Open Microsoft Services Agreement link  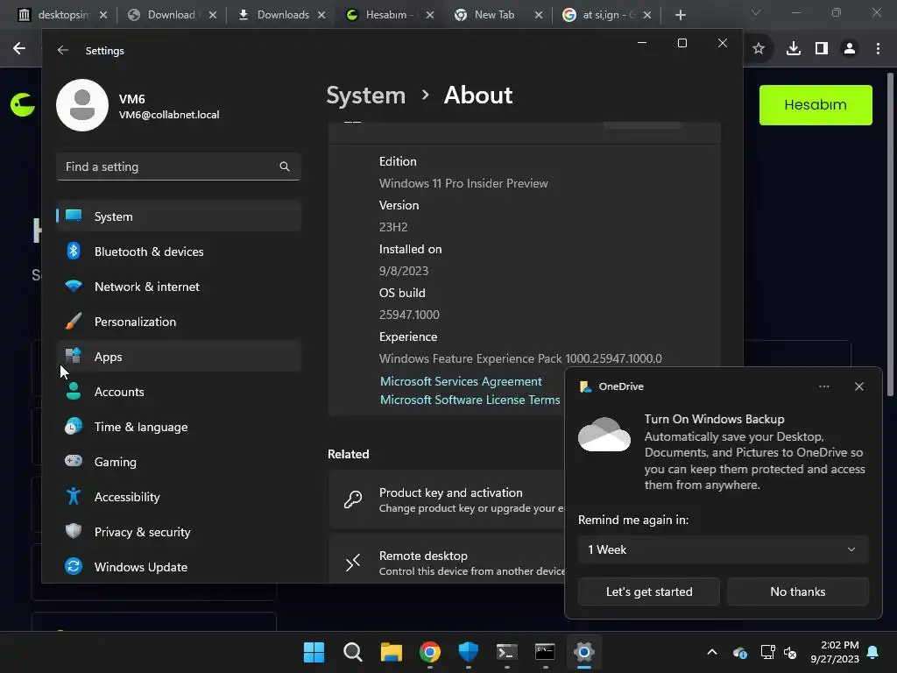461,381
